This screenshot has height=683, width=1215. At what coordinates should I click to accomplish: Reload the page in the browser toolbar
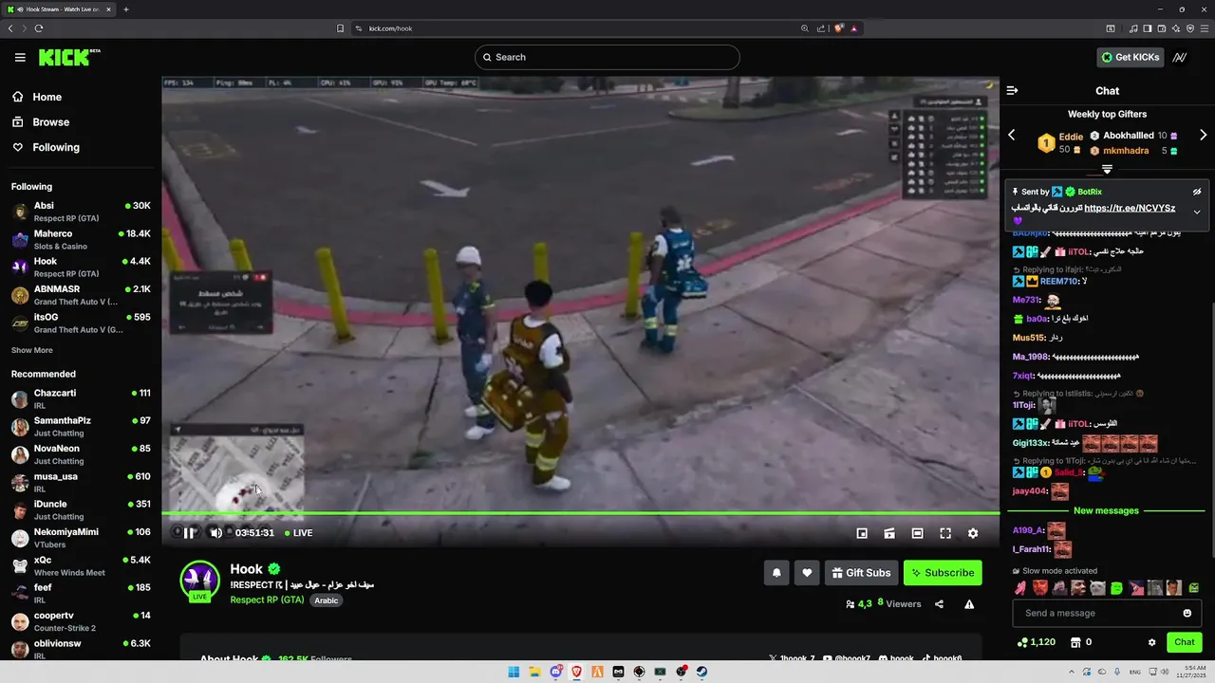pyautogui.click(x=39, y=28)
